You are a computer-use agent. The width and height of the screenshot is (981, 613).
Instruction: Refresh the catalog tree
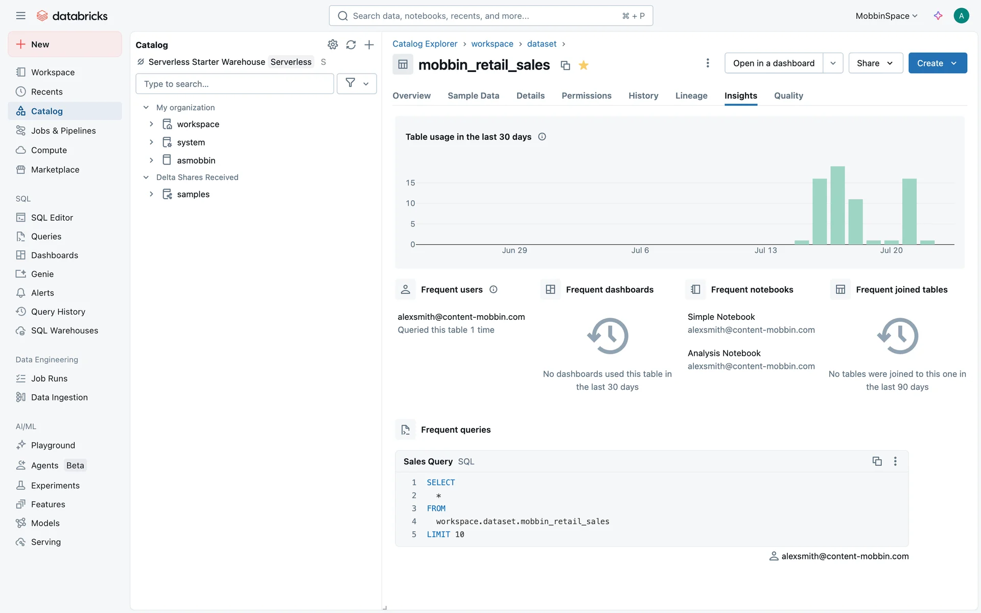point(351,44)
